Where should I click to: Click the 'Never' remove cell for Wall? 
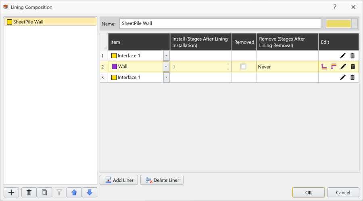[287, 67]
